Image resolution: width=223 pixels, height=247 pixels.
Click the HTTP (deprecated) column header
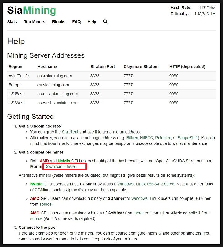(x=187, y=67)
